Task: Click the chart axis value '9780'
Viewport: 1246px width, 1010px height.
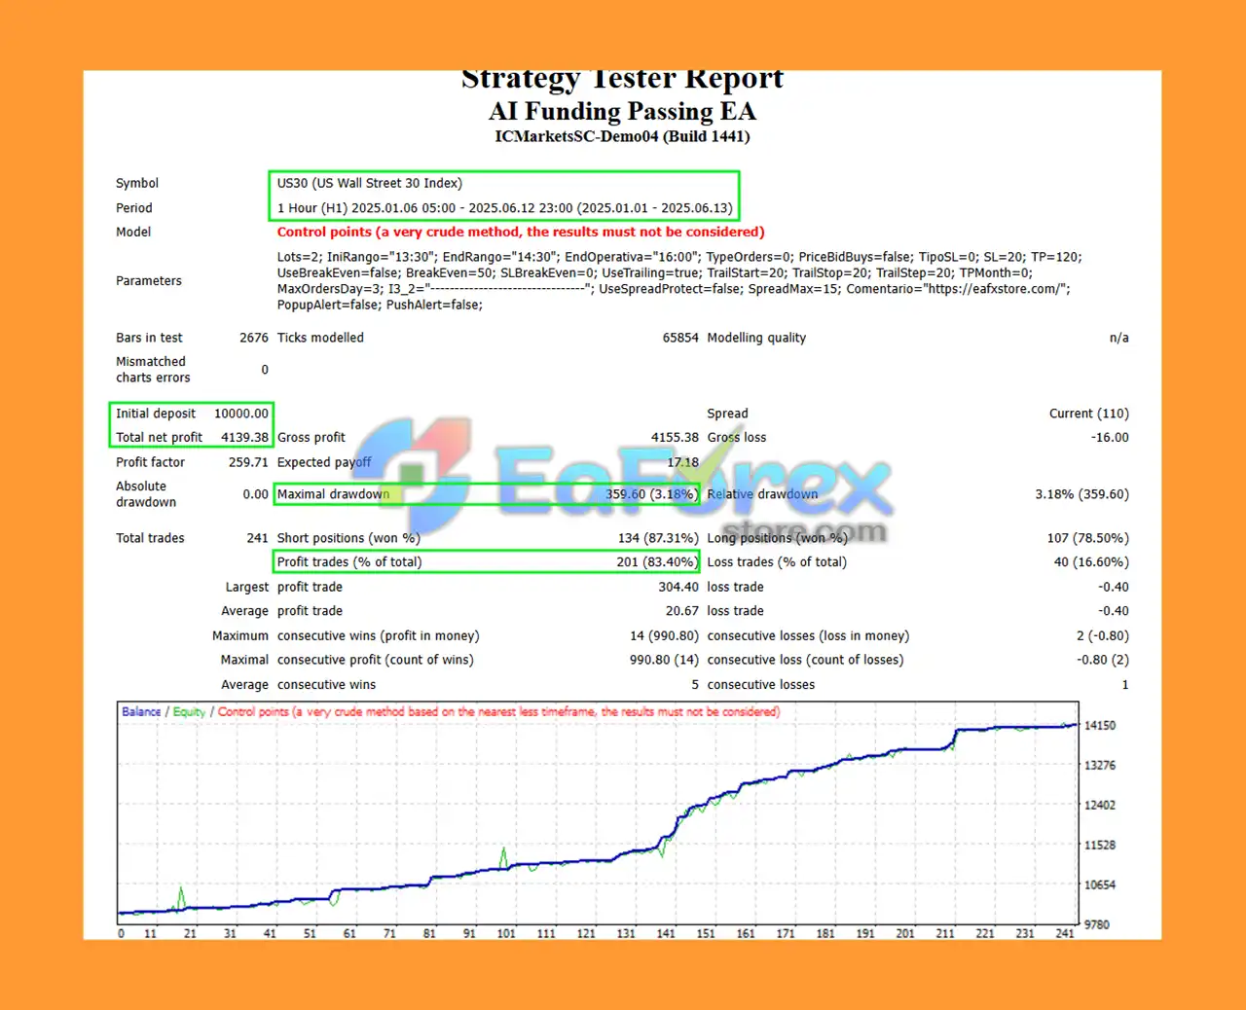Action: coord(1097,924)
